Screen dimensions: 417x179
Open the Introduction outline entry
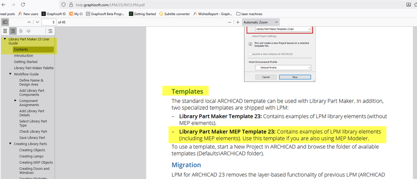(23, 55)
